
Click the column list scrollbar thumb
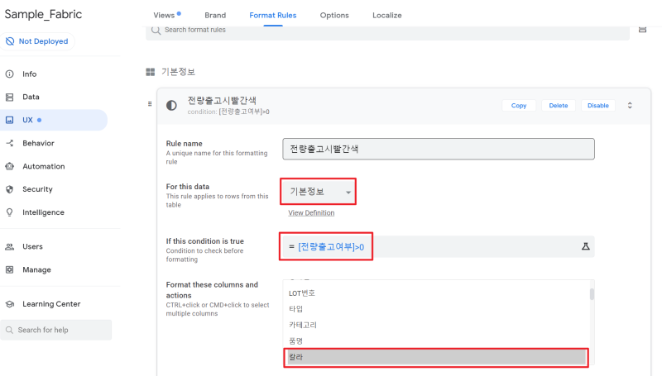pos(592,294)
